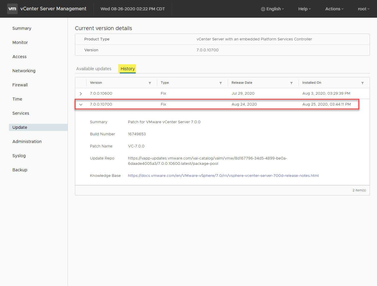This screenshot has width=377, height=286.
Task: Open the English language dropdown
Action: point(273,9)
